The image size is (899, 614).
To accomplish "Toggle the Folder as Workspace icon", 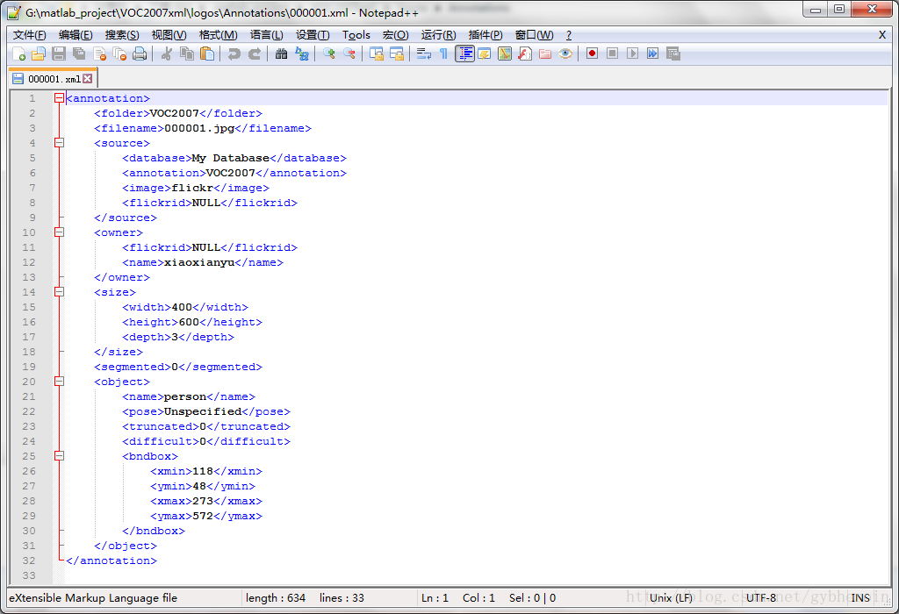I will [545, 54].
